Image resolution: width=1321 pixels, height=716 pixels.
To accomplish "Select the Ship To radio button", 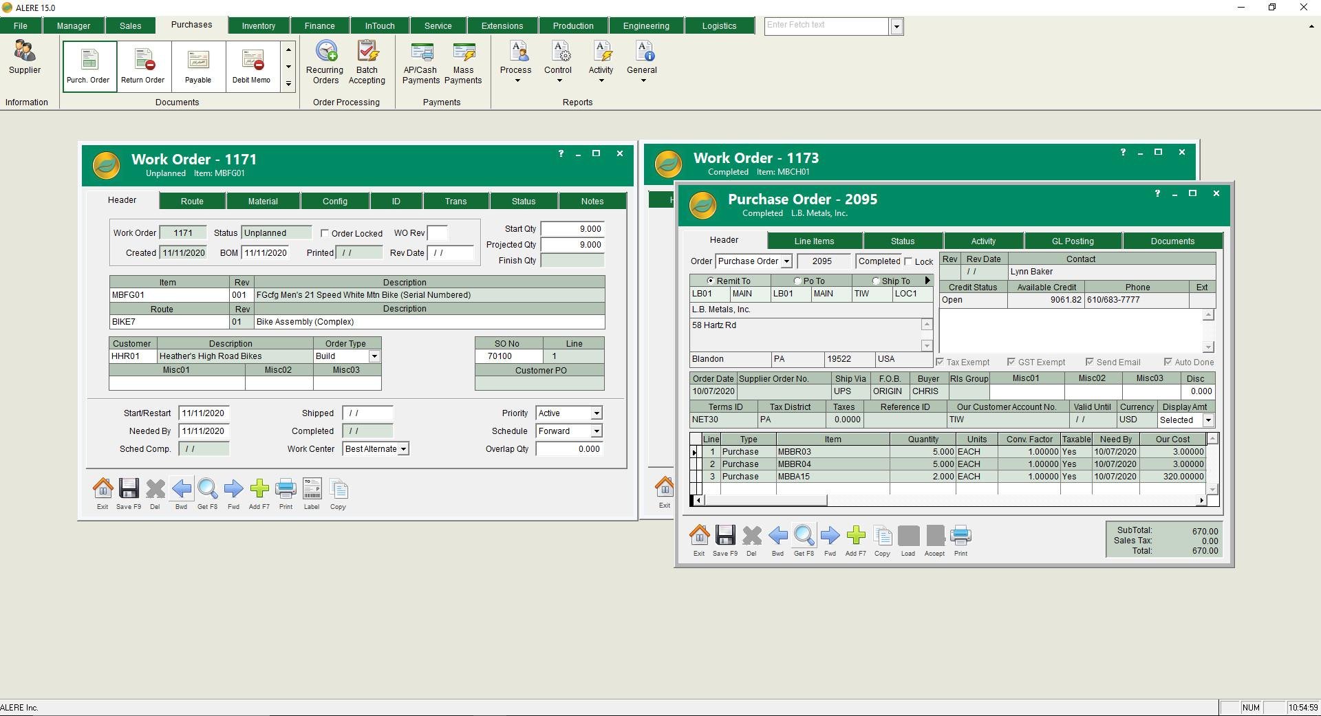I will (x=876, y=281).
